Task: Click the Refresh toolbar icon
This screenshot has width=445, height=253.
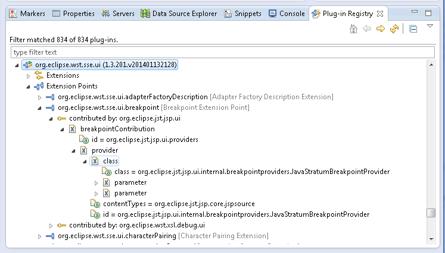Action: tap(394, 29)
